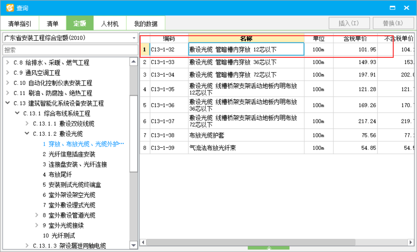Click the 名称 column header
This screenshot has width=417, height=252.
pyautogui.click(x=246, y=39)
